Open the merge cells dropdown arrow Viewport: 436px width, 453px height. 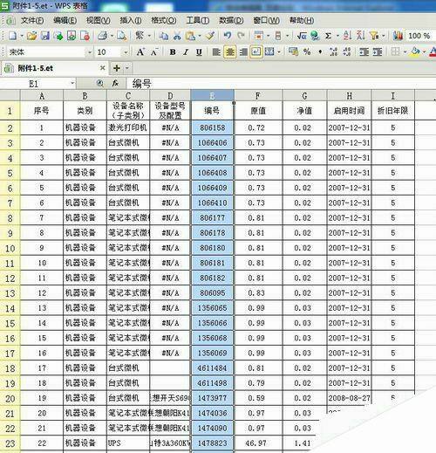click(279, 52)
